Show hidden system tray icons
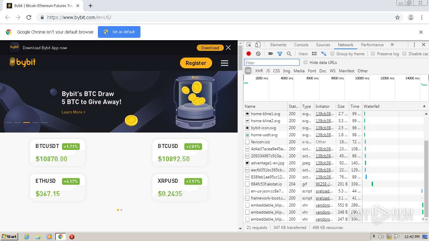This screenshot has height=241, width=429. pos(374,237)
